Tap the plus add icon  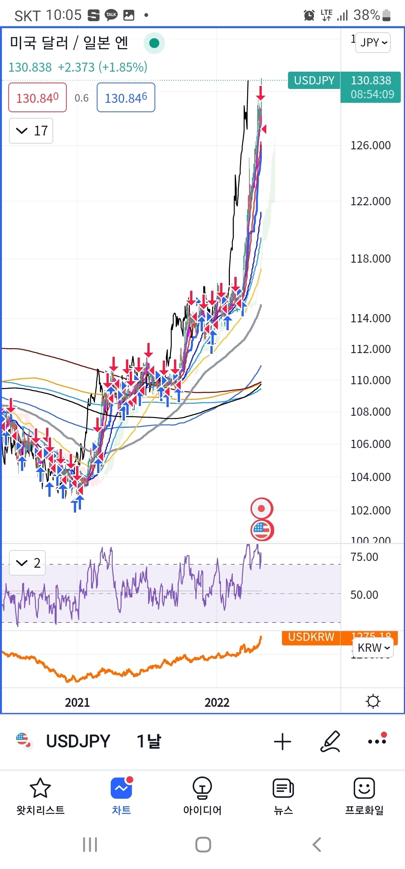[282, 742]
